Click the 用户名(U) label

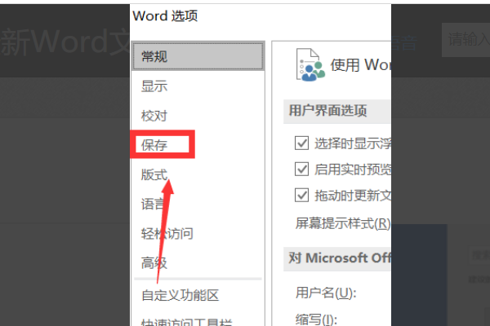point(326,293)
